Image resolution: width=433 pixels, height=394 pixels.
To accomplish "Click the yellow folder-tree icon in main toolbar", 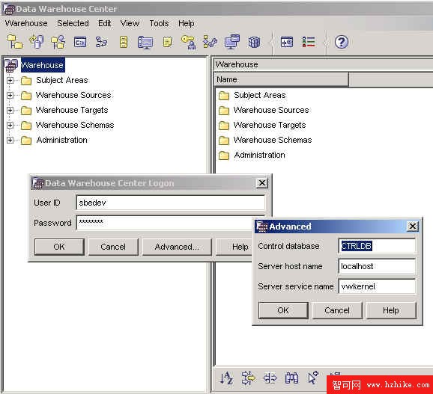I will tap(15, 42).
